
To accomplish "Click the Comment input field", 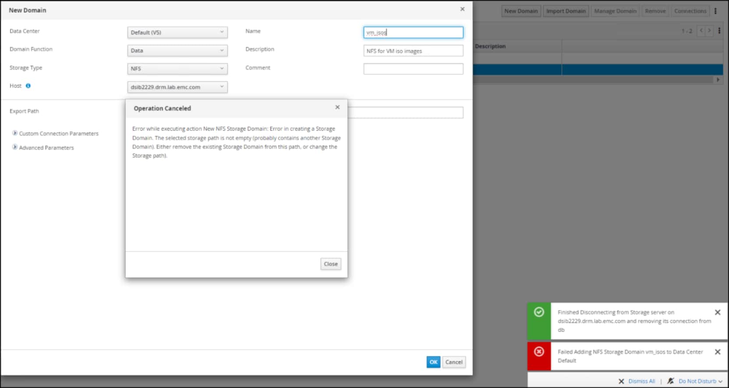I will 413,69.
